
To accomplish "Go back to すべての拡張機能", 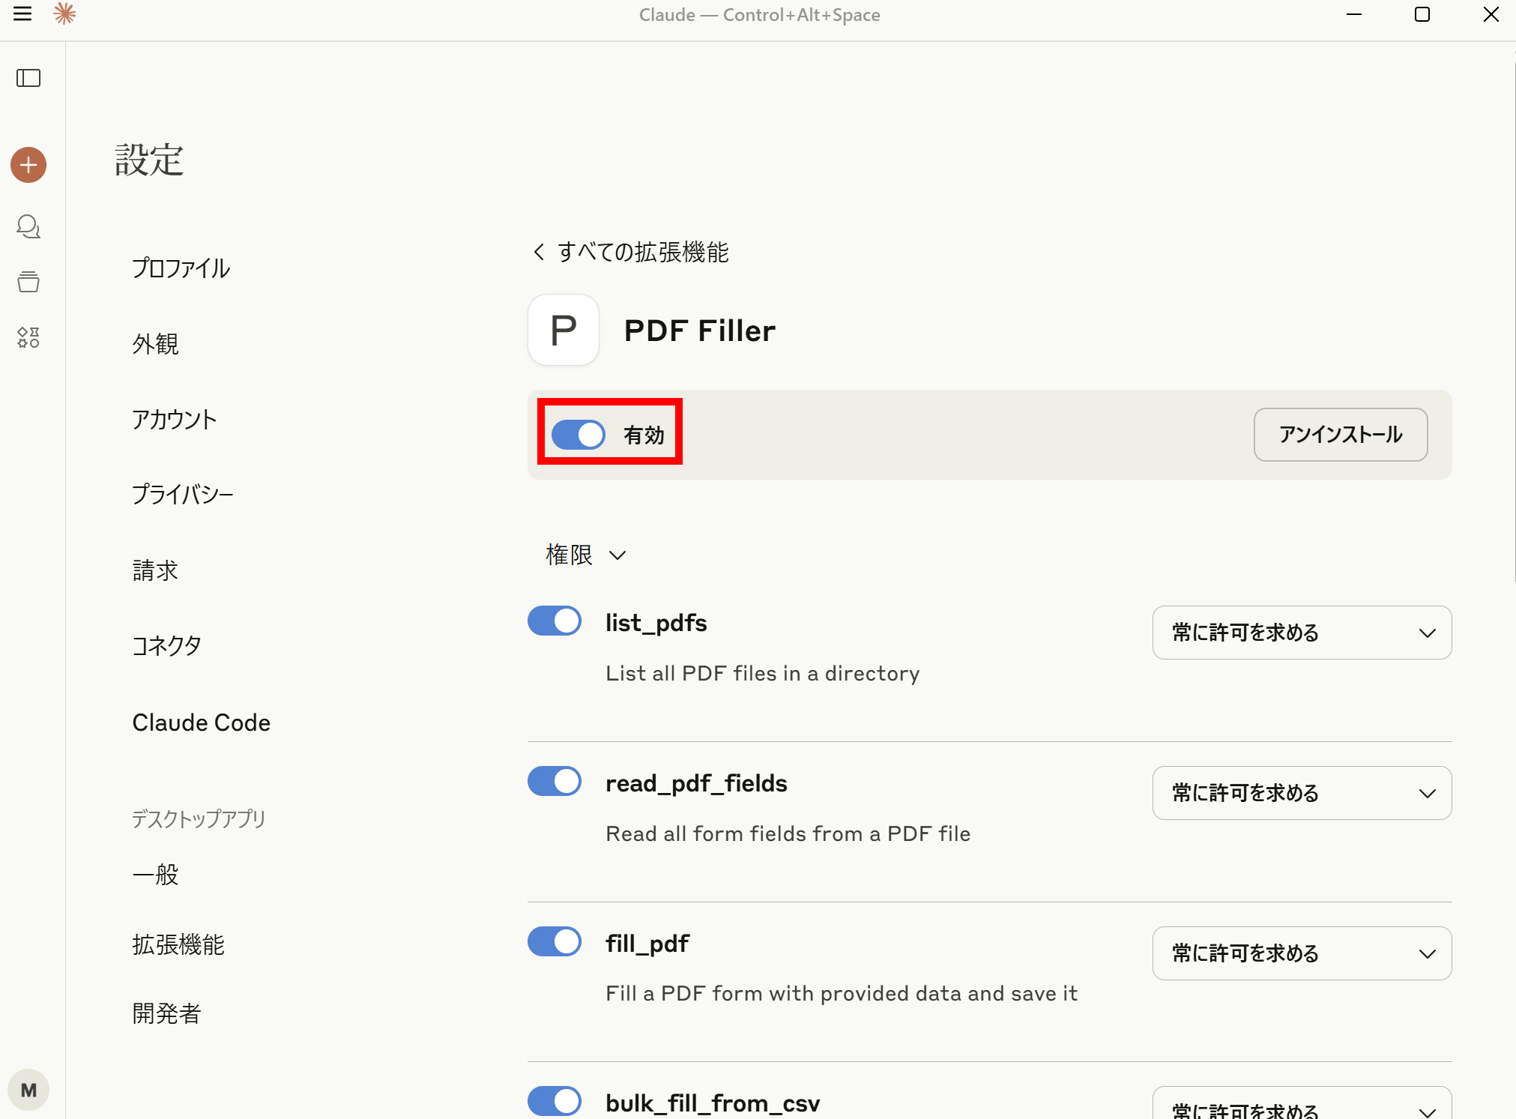I will (643, 252).
